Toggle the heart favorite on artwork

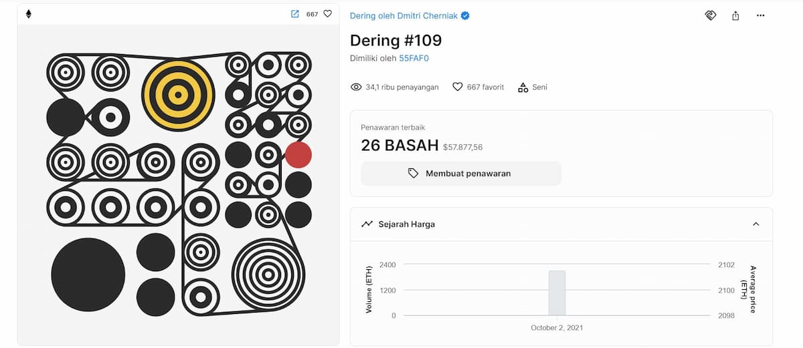327,13
